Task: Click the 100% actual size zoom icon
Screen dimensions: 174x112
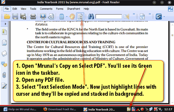Action: [142, 16]
